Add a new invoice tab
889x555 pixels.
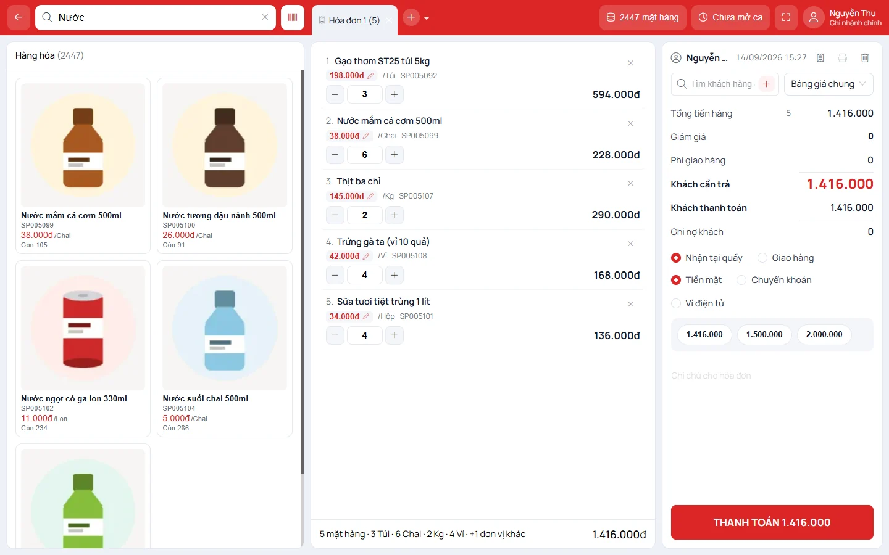point(411,17)
